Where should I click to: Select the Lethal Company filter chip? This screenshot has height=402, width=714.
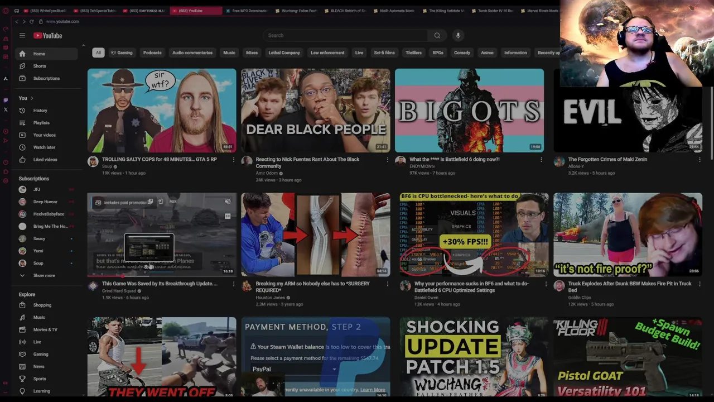[x=284, y=52]
